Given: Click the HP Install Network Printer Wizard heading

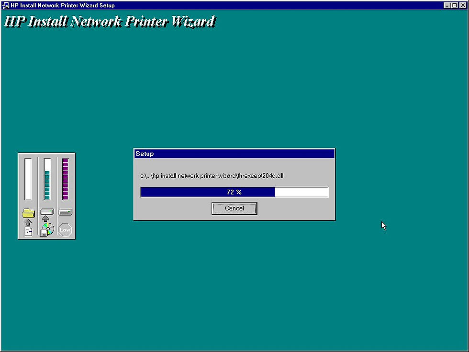Looking at the screenshot, I should [110, 22].
